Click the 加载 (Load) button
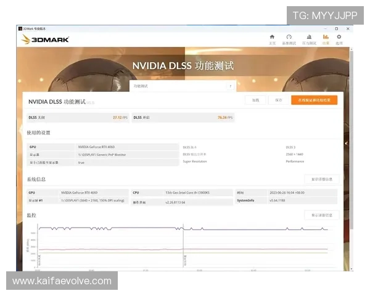Viewport: 370px width, 296px height. (255, 100)
